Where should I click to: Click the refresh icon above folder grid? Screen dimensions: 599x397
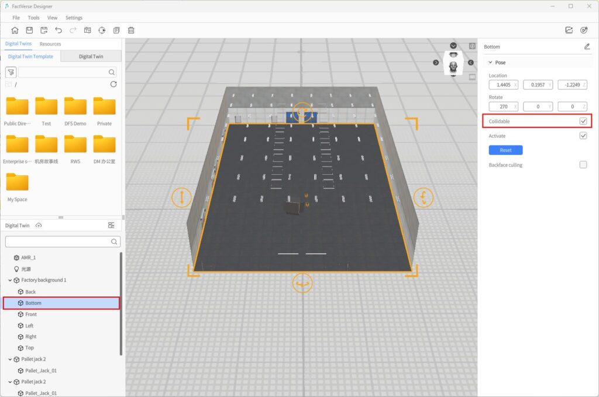tap(113, 85)
